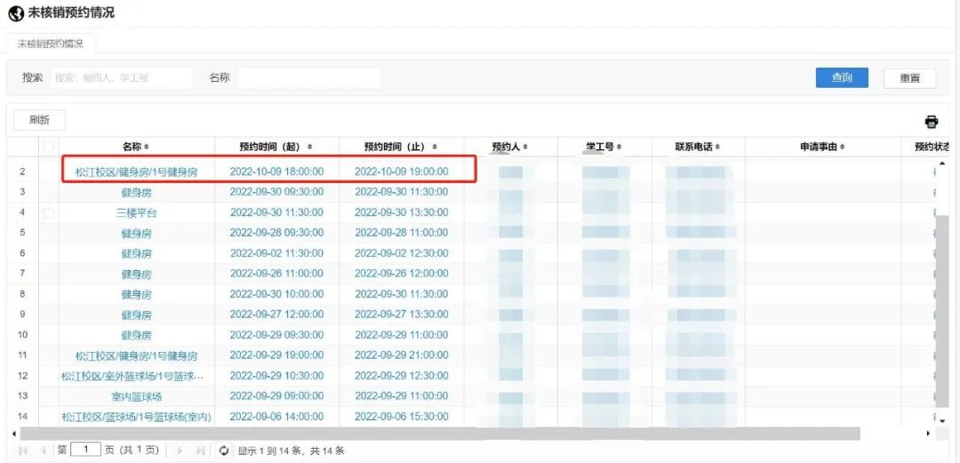Check the checkbox for row 4 三楼平台
The height and width of the screenshot is (463, 960).
coord(49,212)
